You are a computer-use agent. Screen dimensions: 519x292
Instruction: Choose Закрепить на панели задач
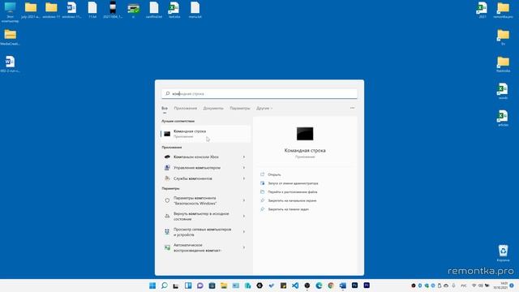tap(289, 209)
